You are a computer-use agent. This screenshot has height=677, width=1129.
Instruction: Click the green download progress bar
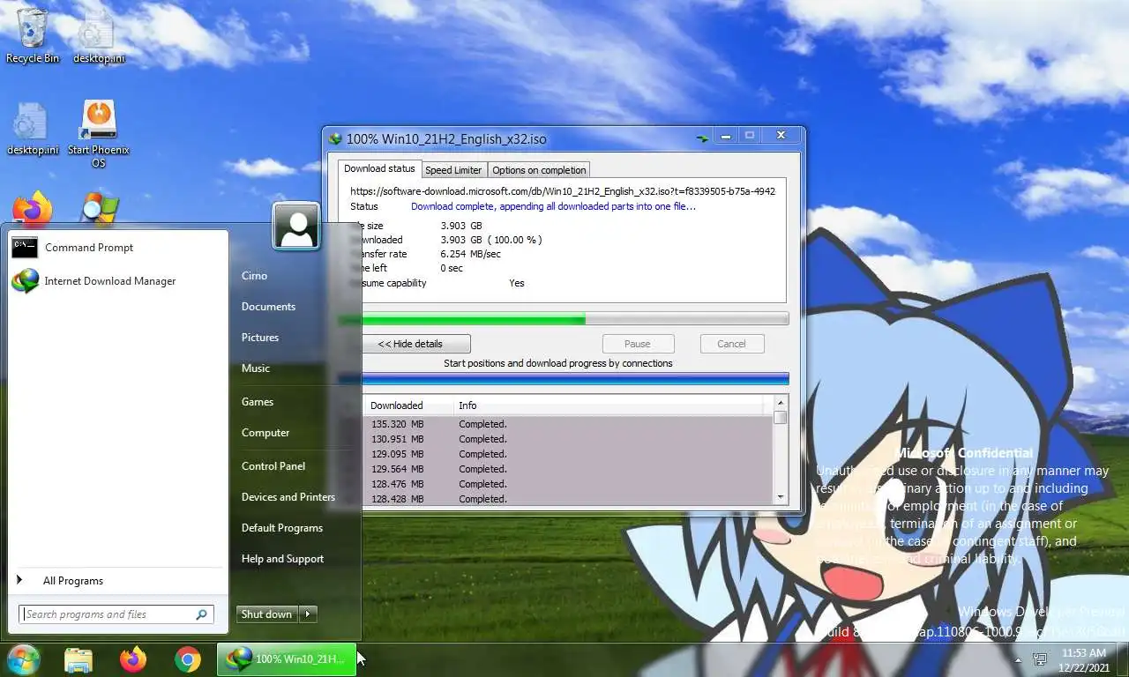(x=564, y=319)
